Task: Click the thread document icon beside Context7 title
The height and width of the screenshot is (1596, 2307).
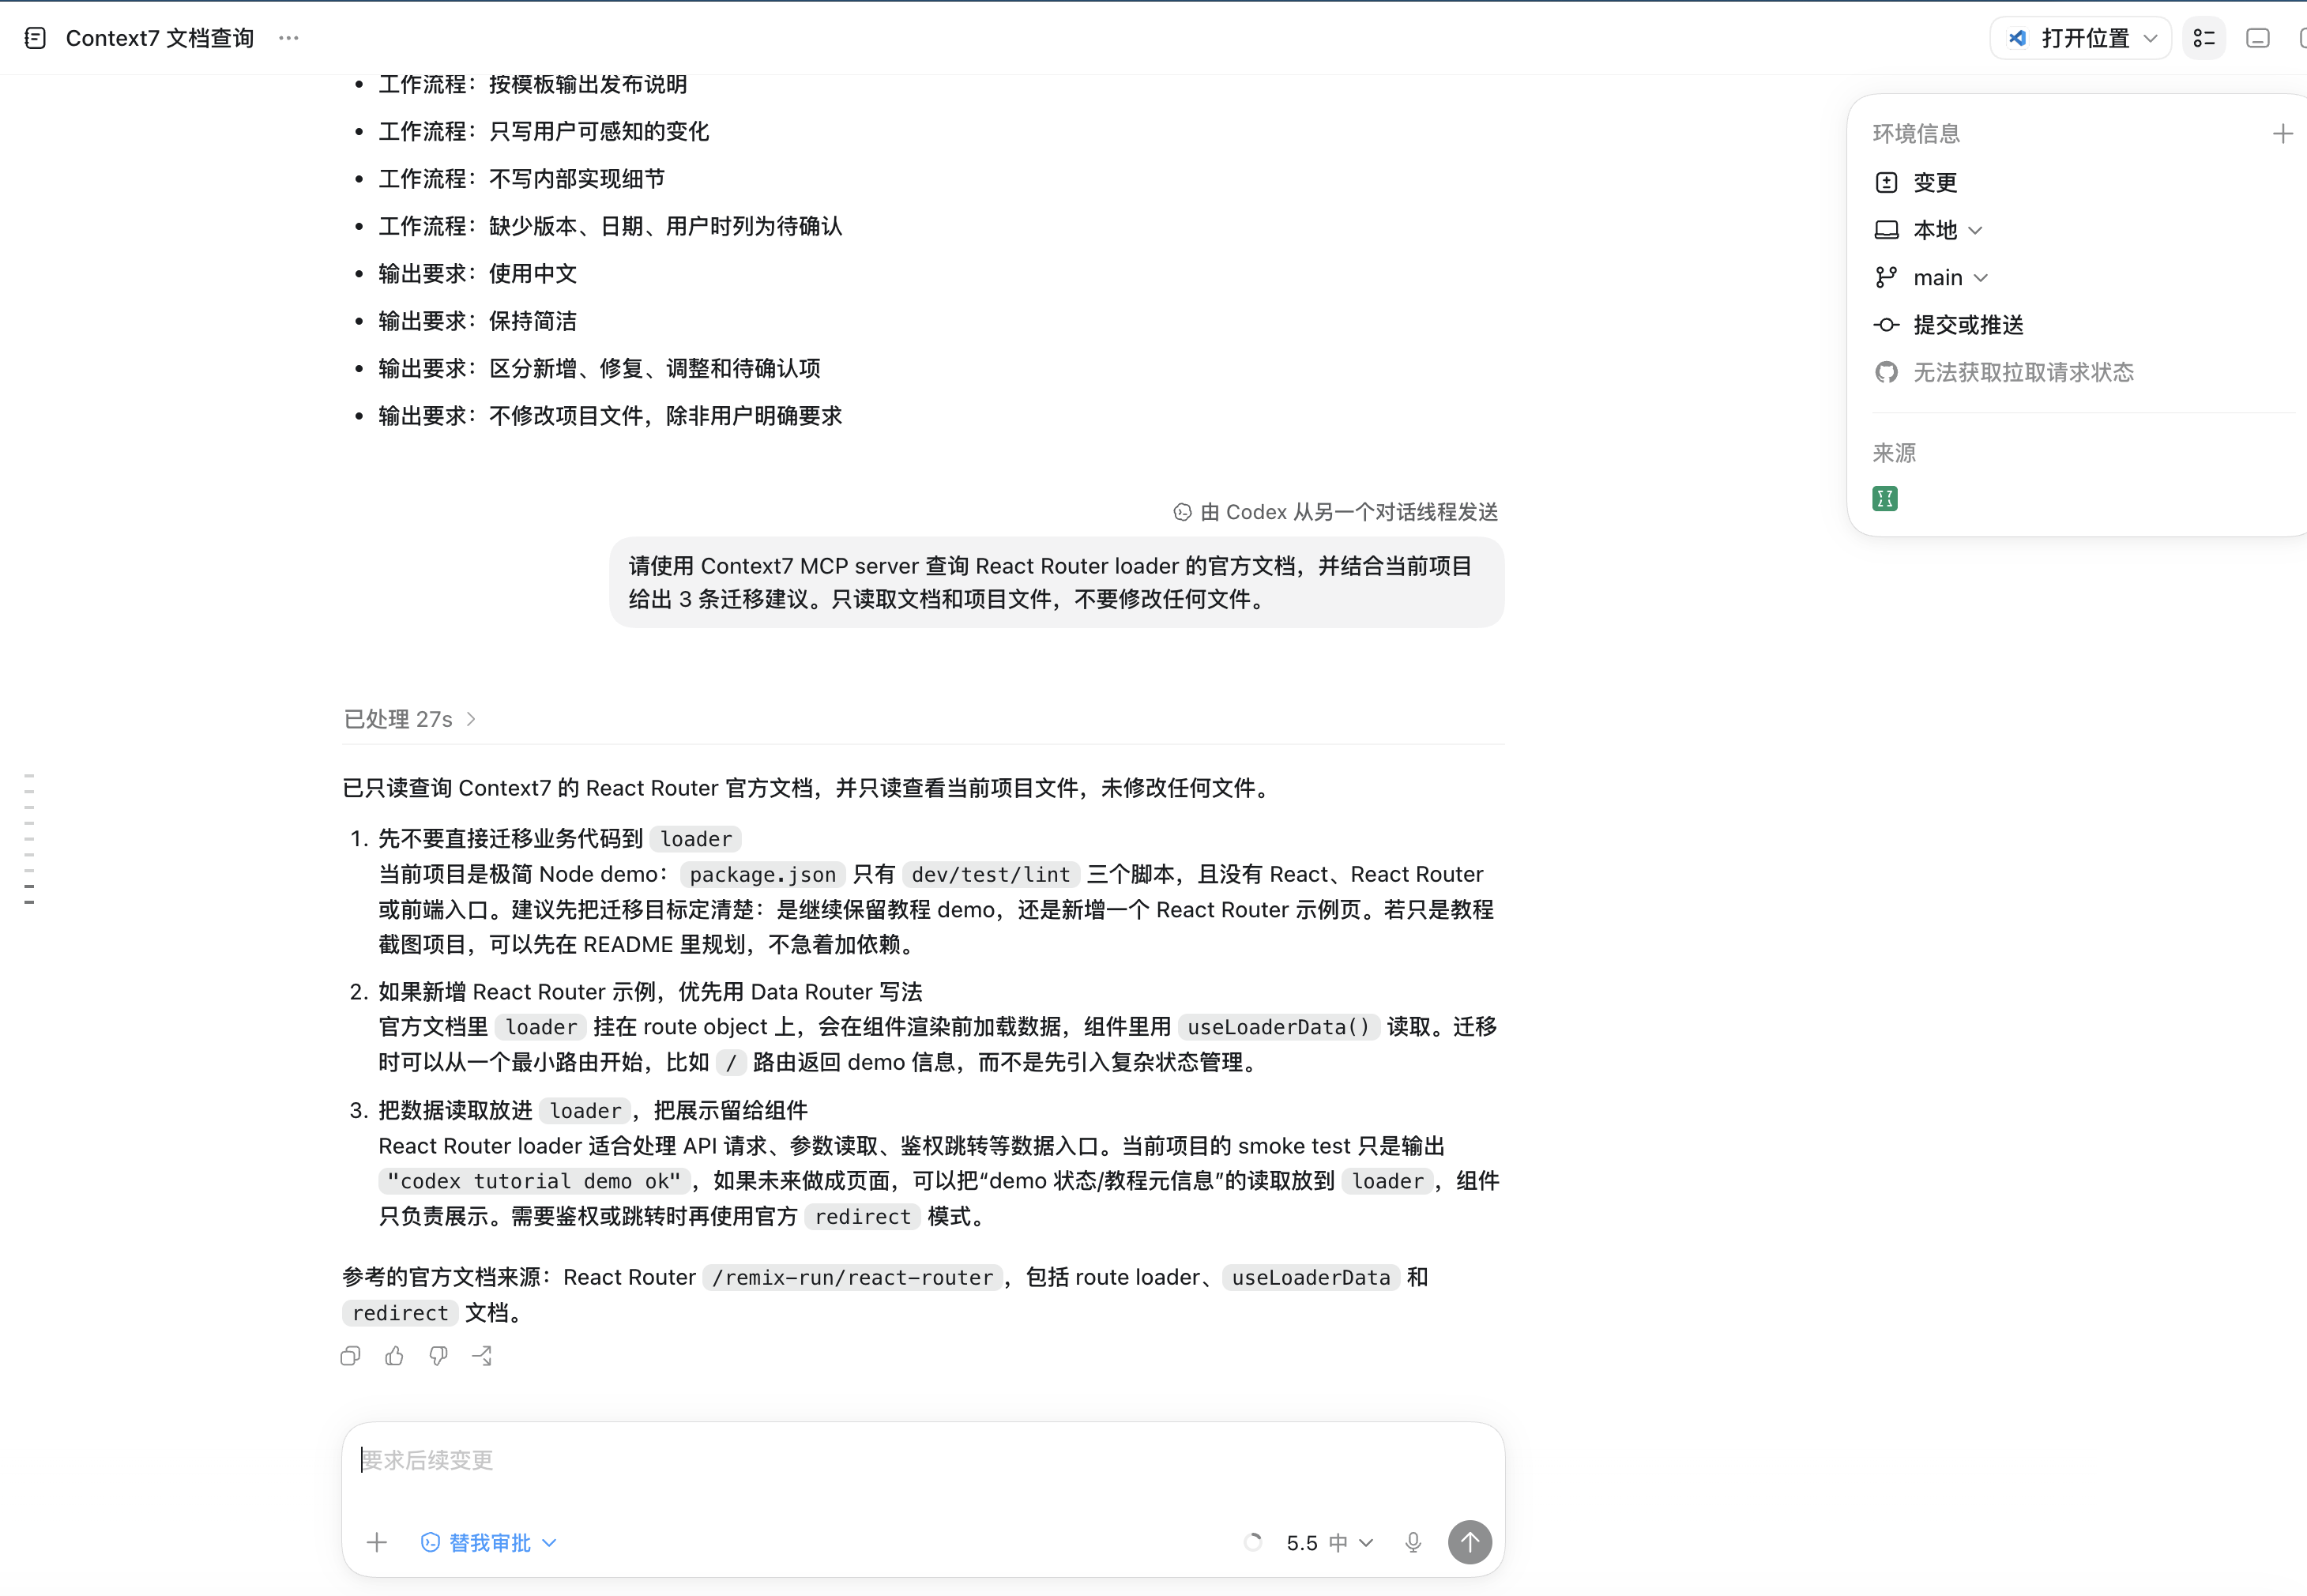Action: [x=36, y=38]
